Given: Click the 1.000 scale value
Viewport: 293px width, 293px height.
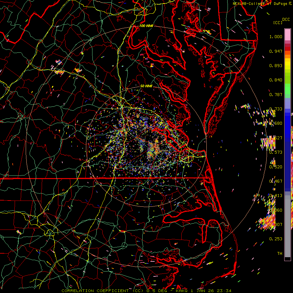Looking at the screenshot, I should (276, 37).
